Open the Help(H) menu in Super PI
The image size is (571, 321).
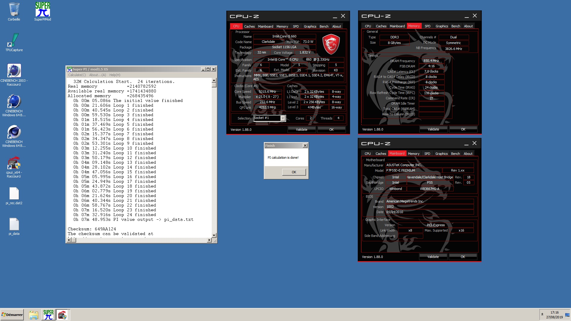[x=115, y=75]
